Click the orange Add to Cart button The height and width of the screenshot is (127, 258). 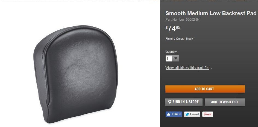[x=205, y=89]
